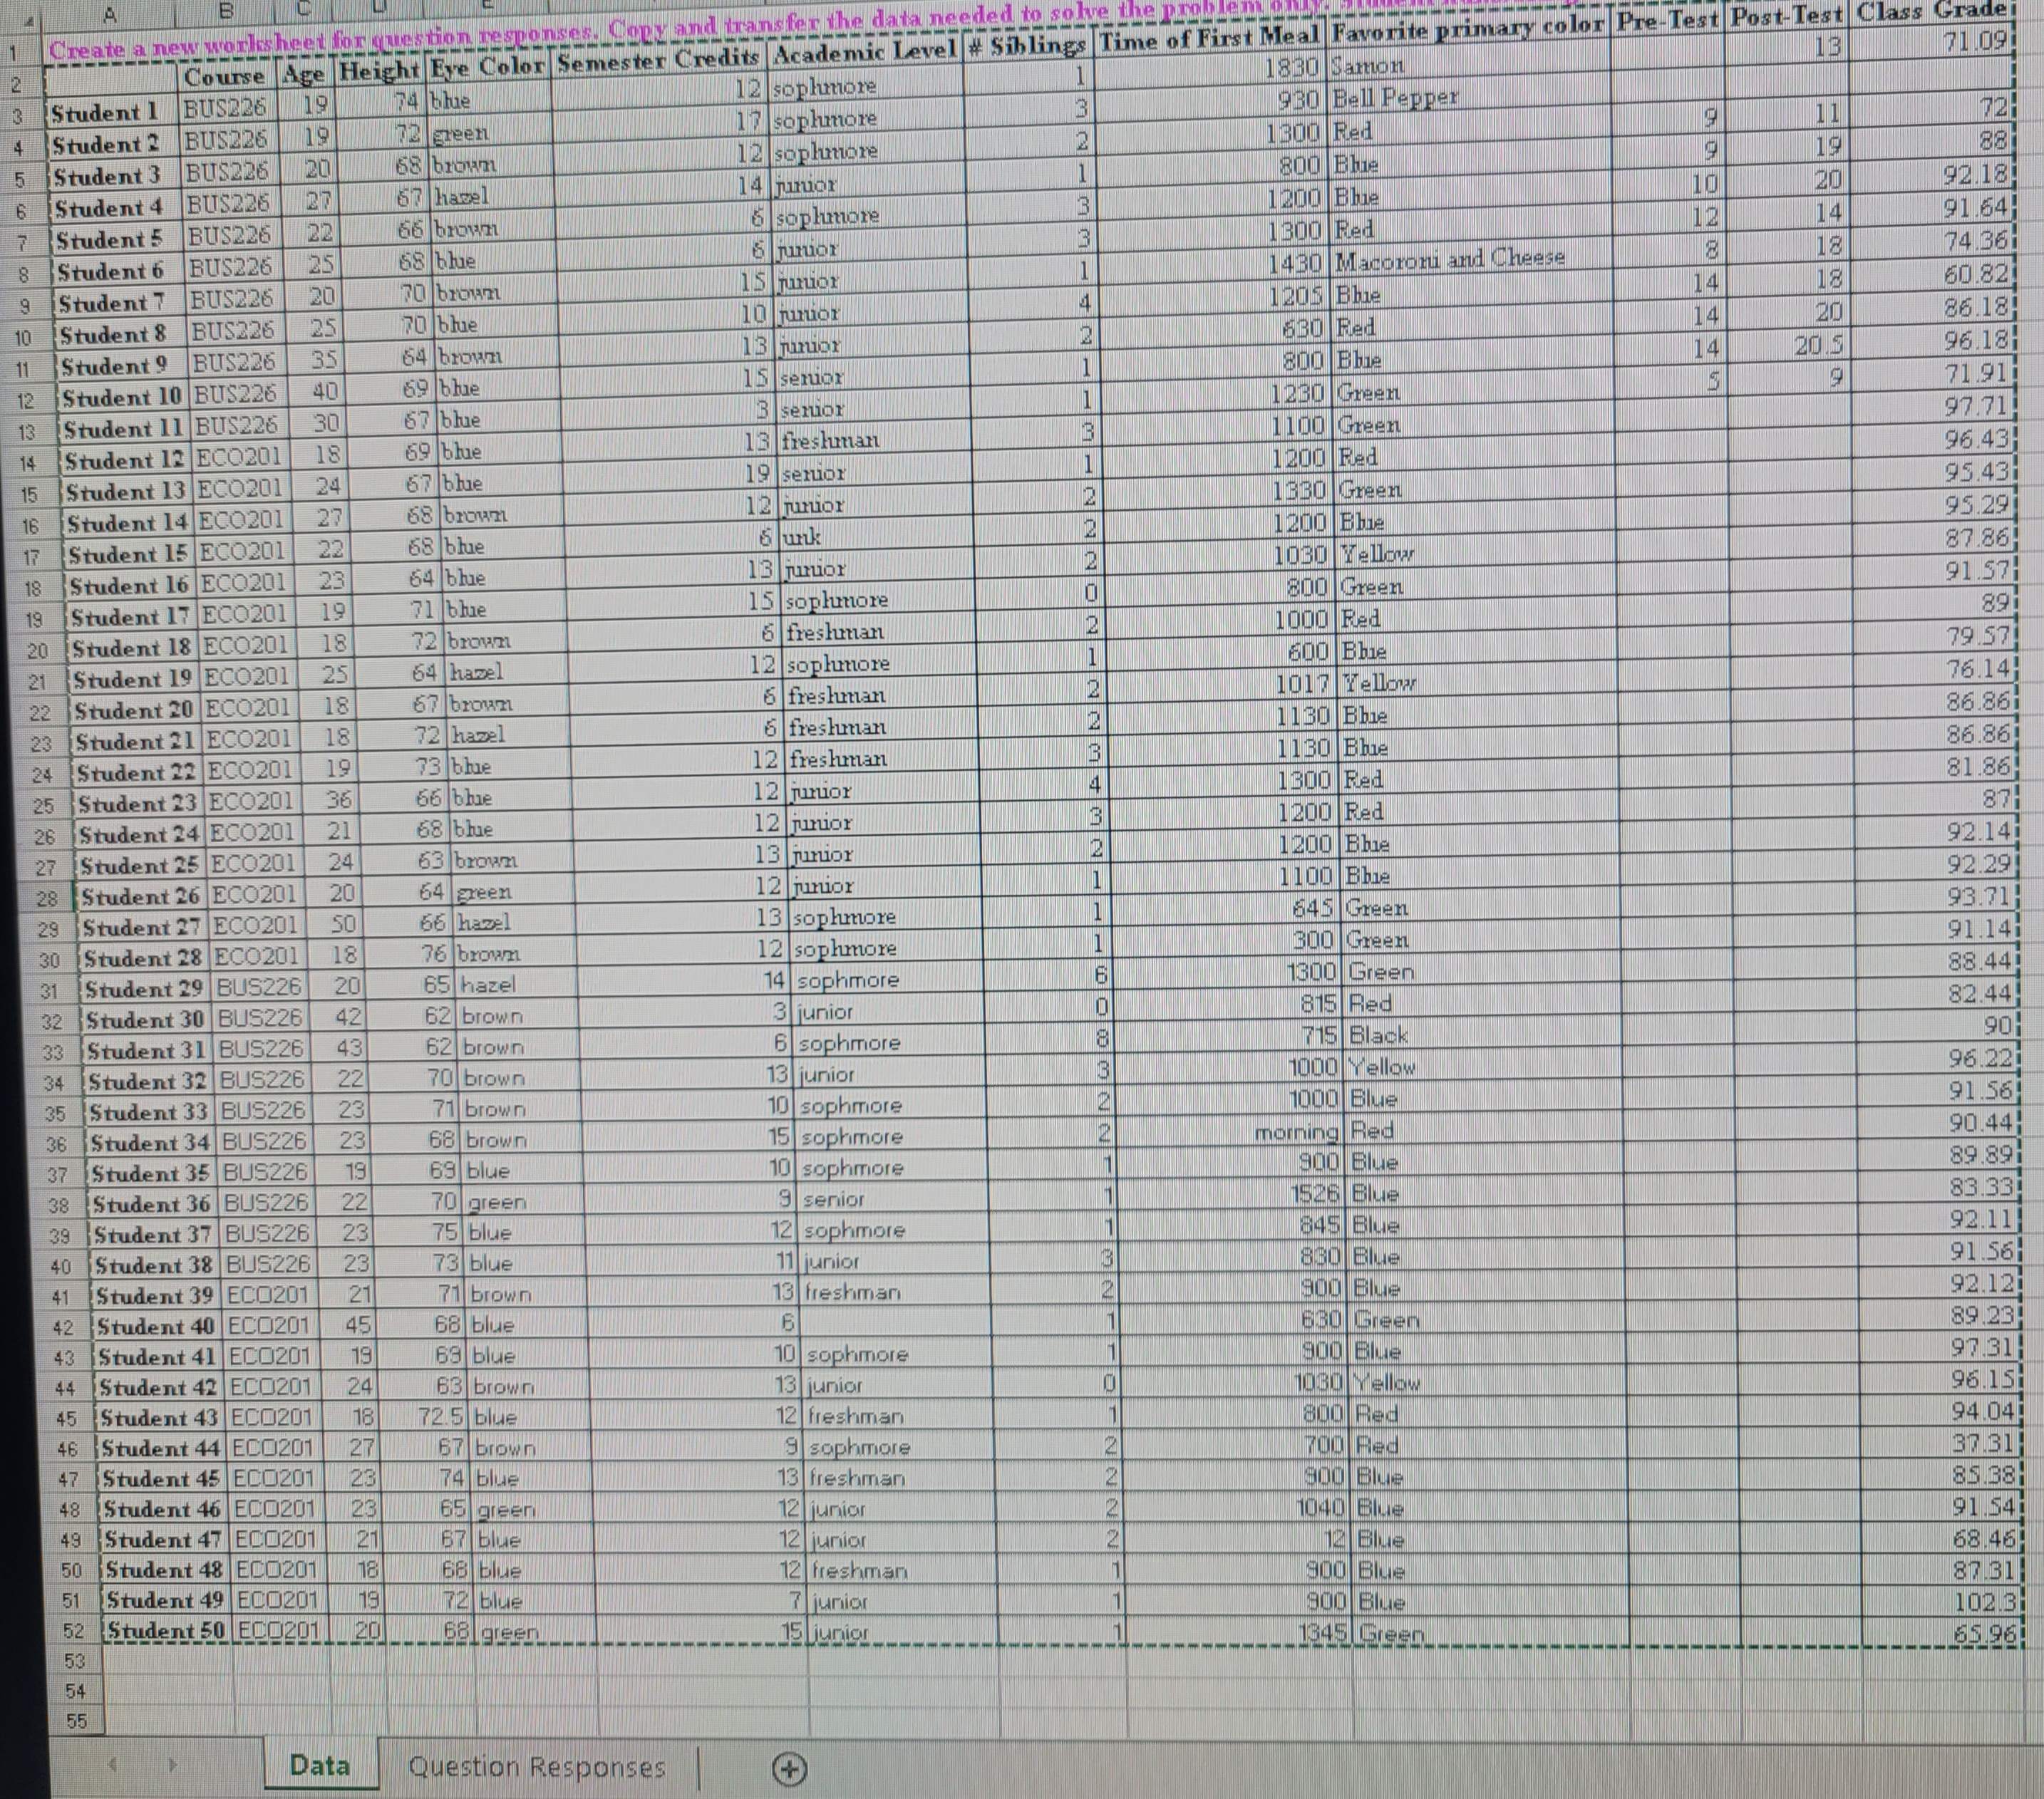
Task: Select the Data sheet tab
Action: tap(320, 1765)
